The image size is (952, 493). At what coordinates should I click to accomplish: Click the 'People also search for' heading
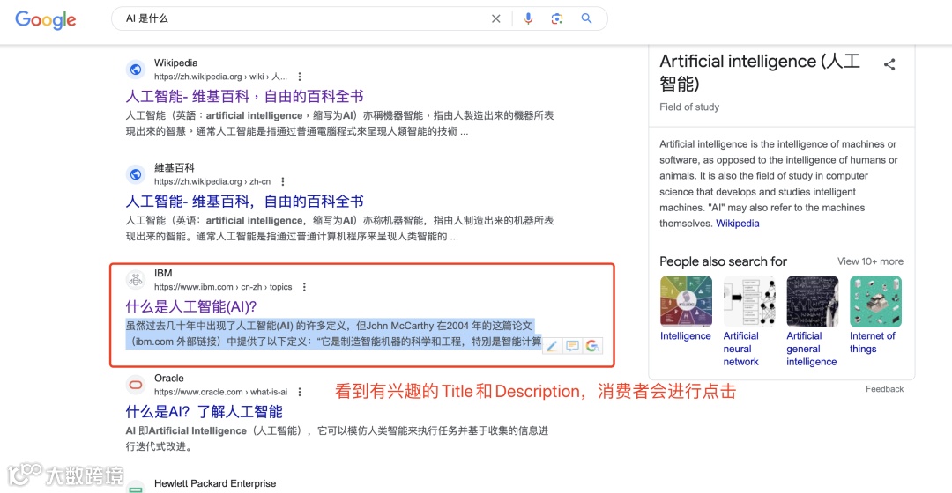click(723, 261)
